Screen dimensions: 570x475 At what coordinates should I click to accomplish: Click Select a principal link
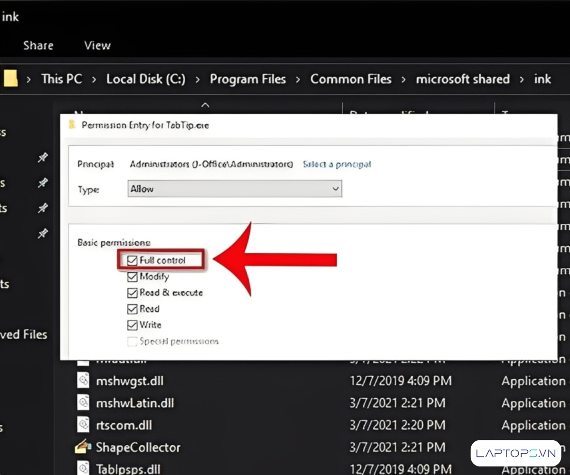[337, 164]
